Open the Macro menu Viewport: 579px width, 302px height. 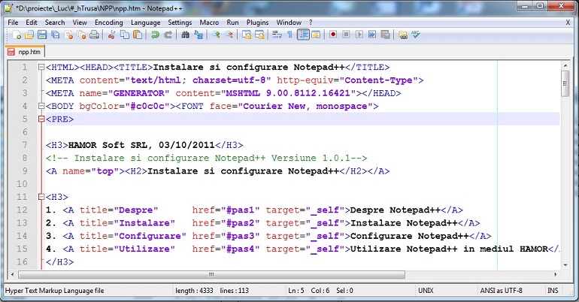[x=209, y=23]
